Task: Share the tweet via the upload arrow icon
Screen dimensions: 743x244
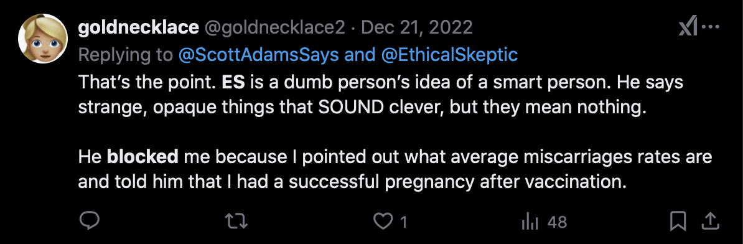Action: tap(710, 221)
